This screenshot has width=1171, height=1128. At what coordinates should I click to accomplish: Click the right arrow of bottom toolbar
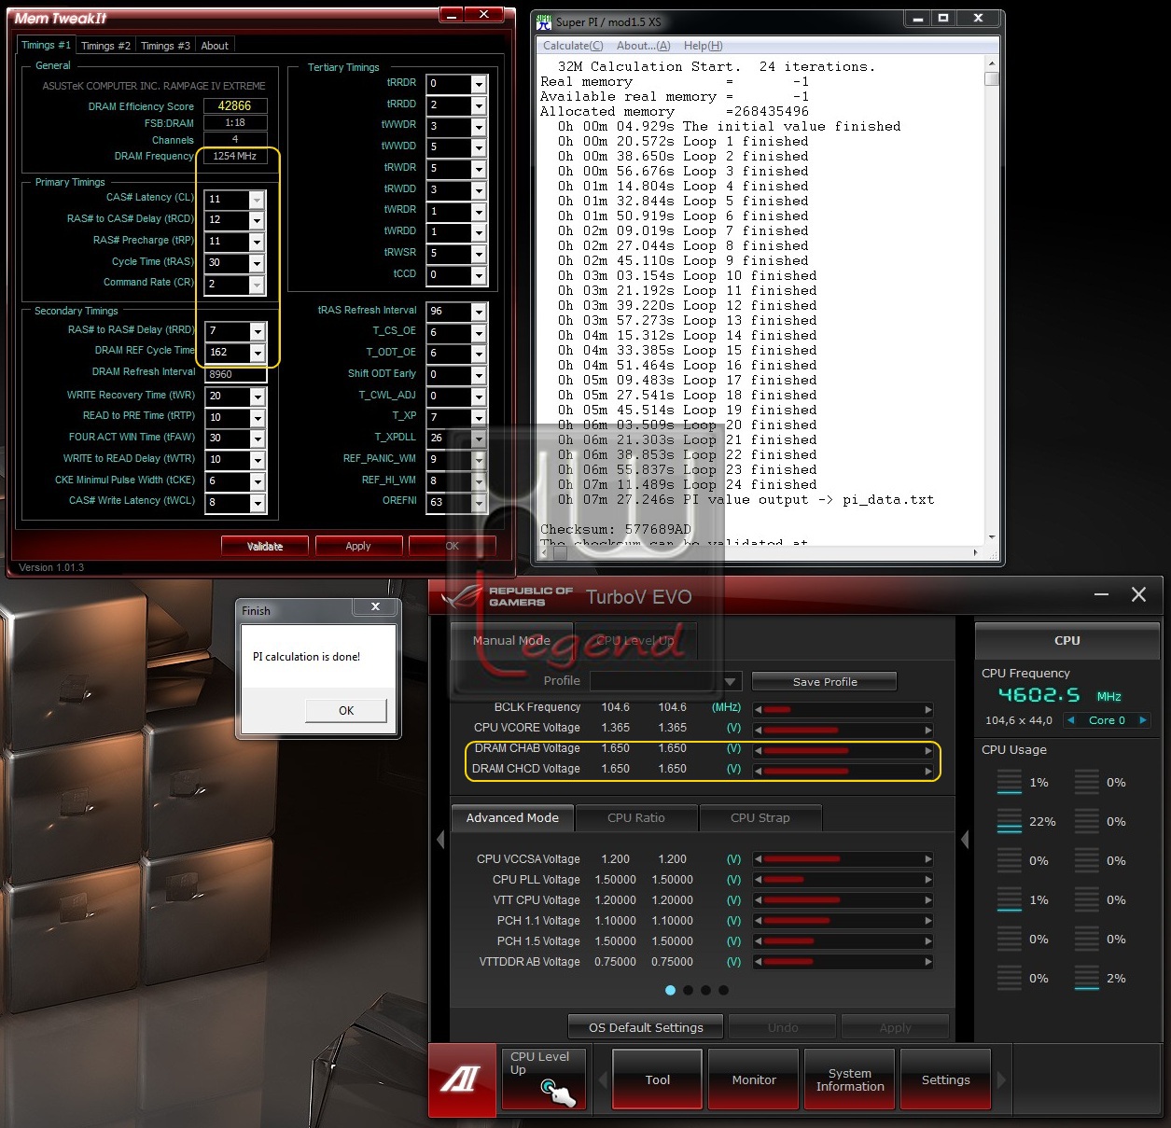tap(1002, 1079)
